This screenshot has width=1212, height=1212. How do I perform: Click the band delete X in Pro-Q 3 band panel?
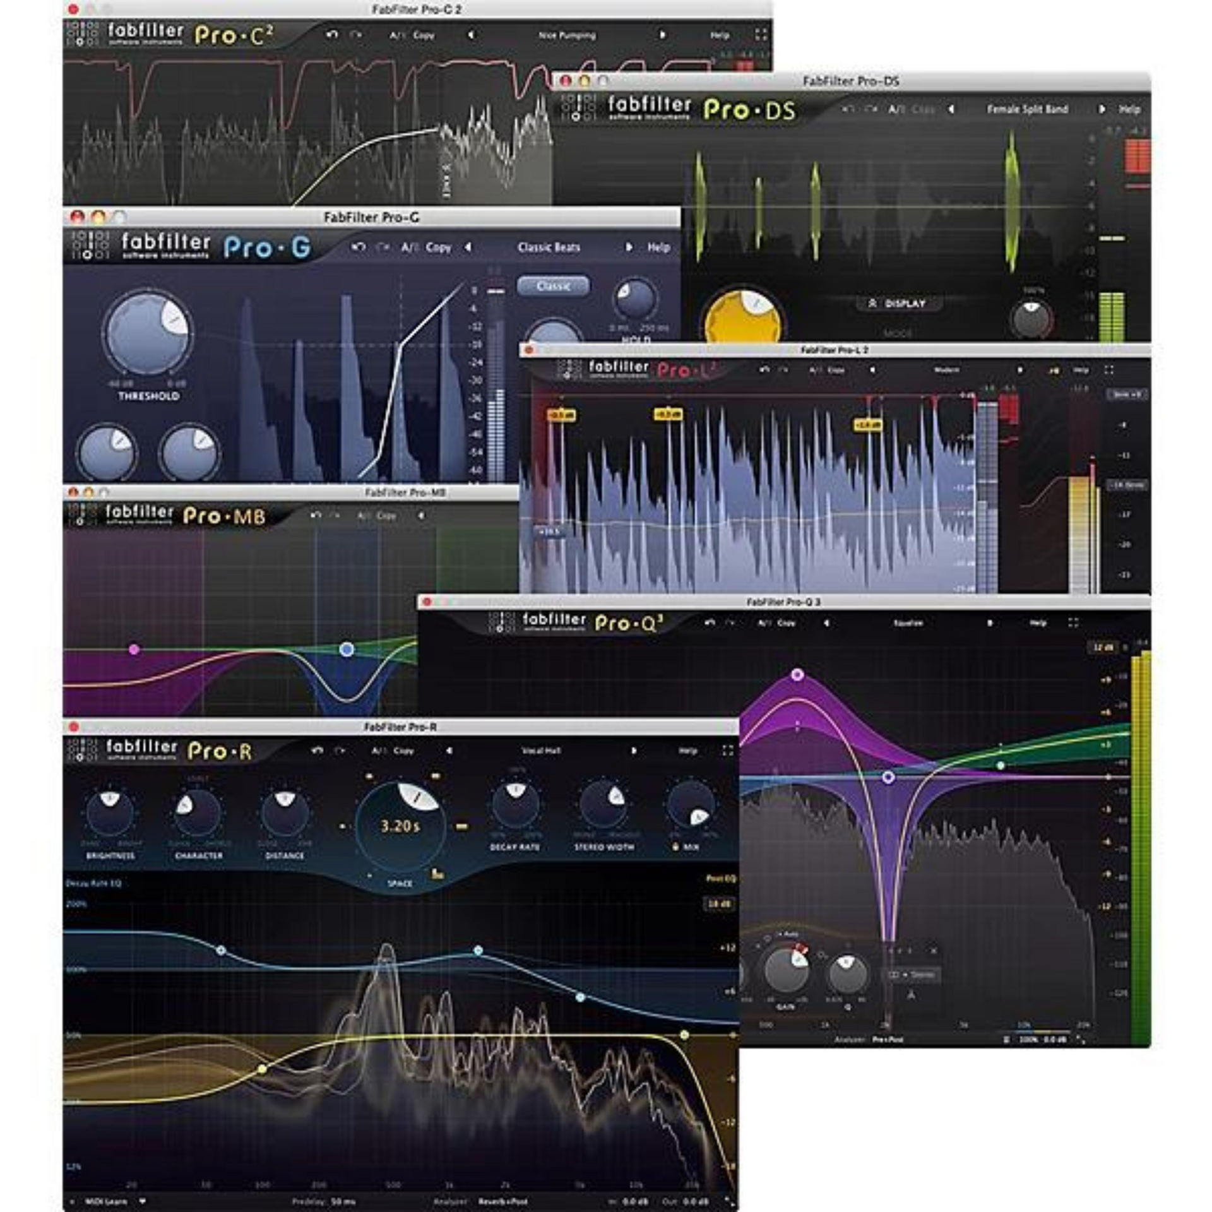[x=934, y=951]
